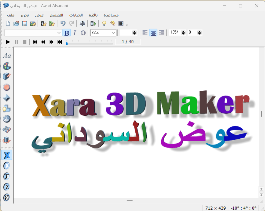Open the مساعدة (Help) menu

111,15
